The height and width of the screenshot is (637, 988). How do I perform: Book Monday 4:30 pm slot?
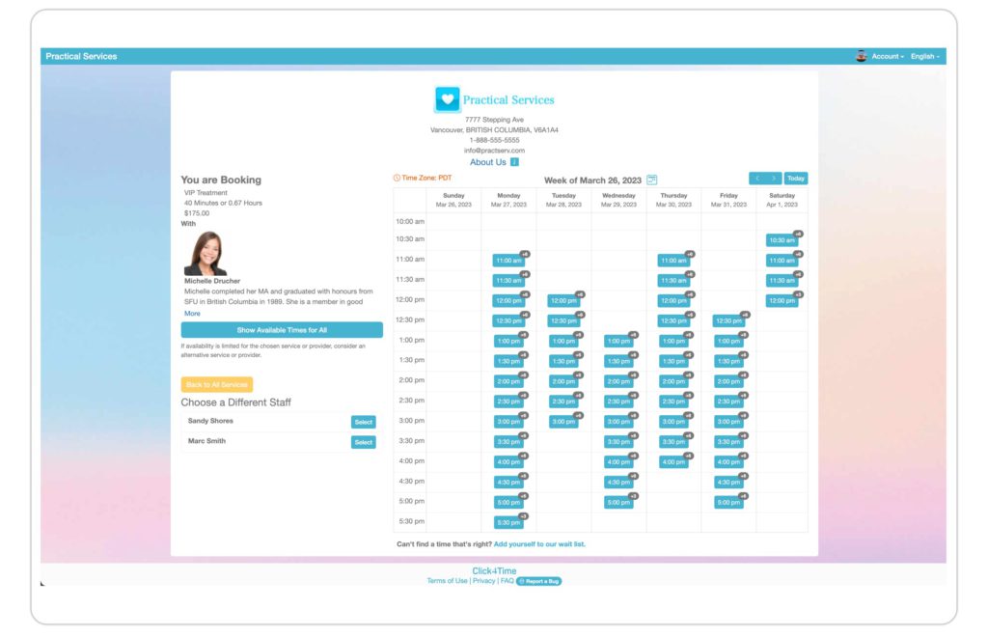click(508, 482)
